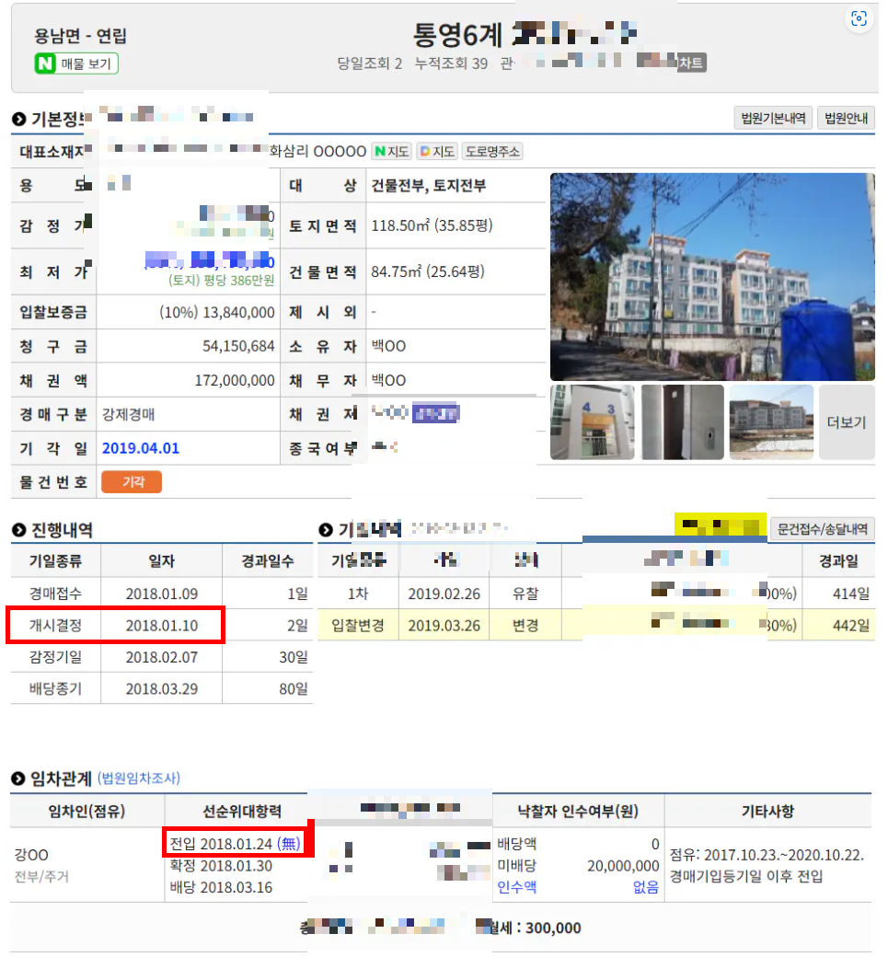Screen dimensions: 888x957
Task: Click the 점유 period 2017.10.23.~2020.10.22. text
Action: [x=767, y=855]
